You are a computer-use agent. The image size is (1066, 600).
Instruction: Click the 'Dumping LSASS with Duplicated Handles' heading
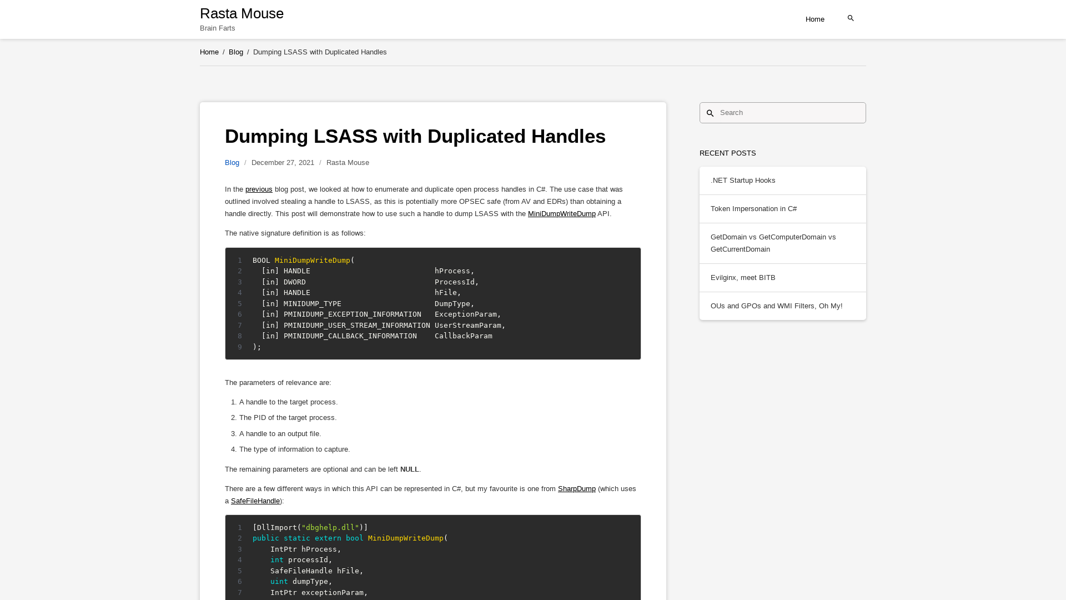point(415,137)
